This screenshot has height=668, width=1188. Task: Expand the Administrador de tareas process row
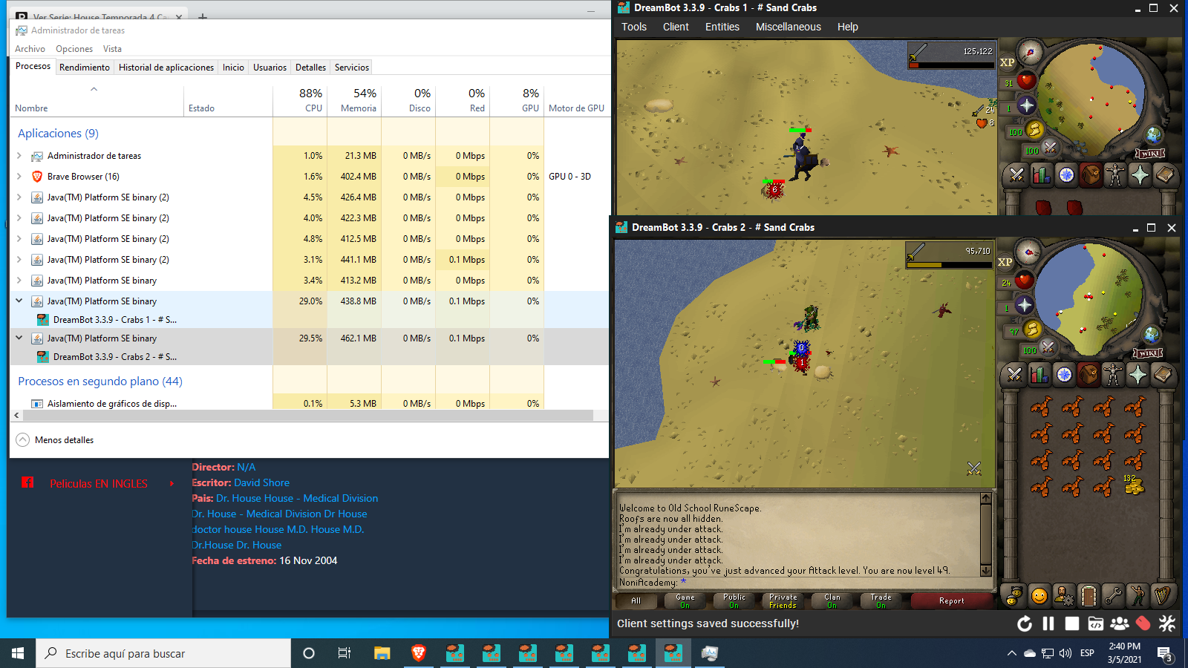click(19, 156)
